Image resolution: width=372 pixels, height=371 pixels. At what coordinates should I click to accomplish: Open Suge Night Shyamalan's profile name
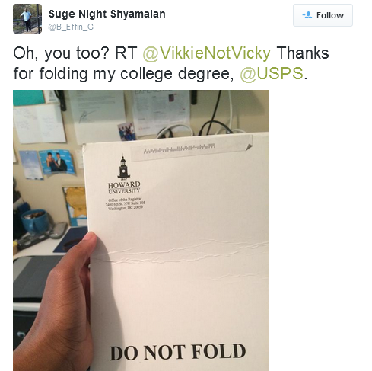[107, 14]
